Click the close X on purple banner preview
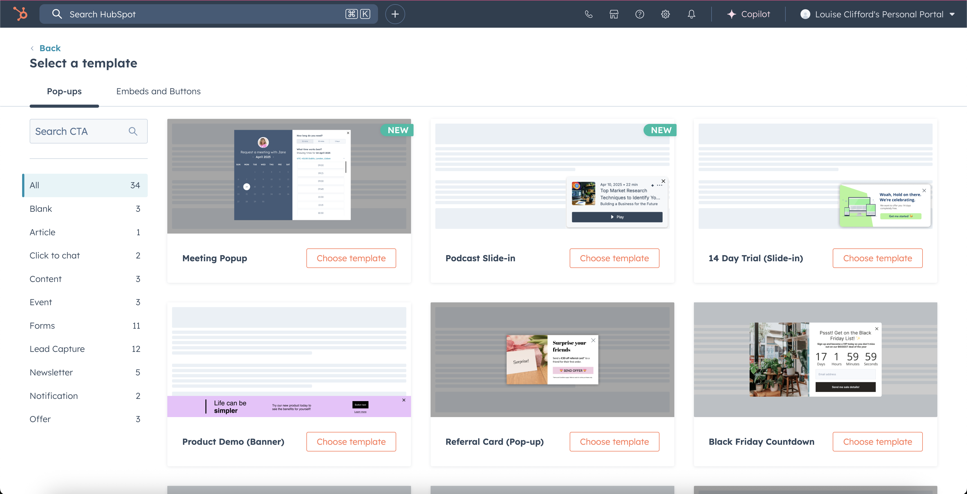 pyautogui.click(x=404, y=400)
